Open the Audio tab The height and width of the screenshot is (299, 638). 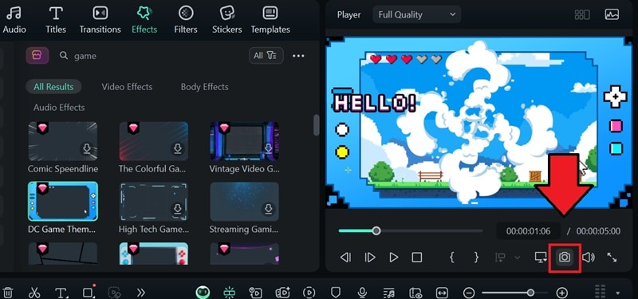[x=14, y=19]
